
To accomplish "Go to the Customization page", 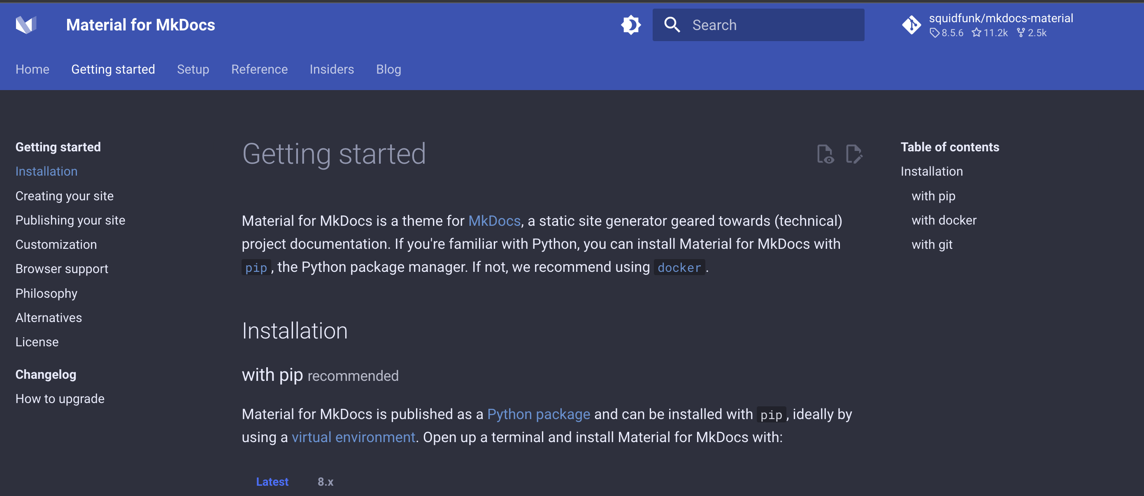I will [x=56, y=244].
